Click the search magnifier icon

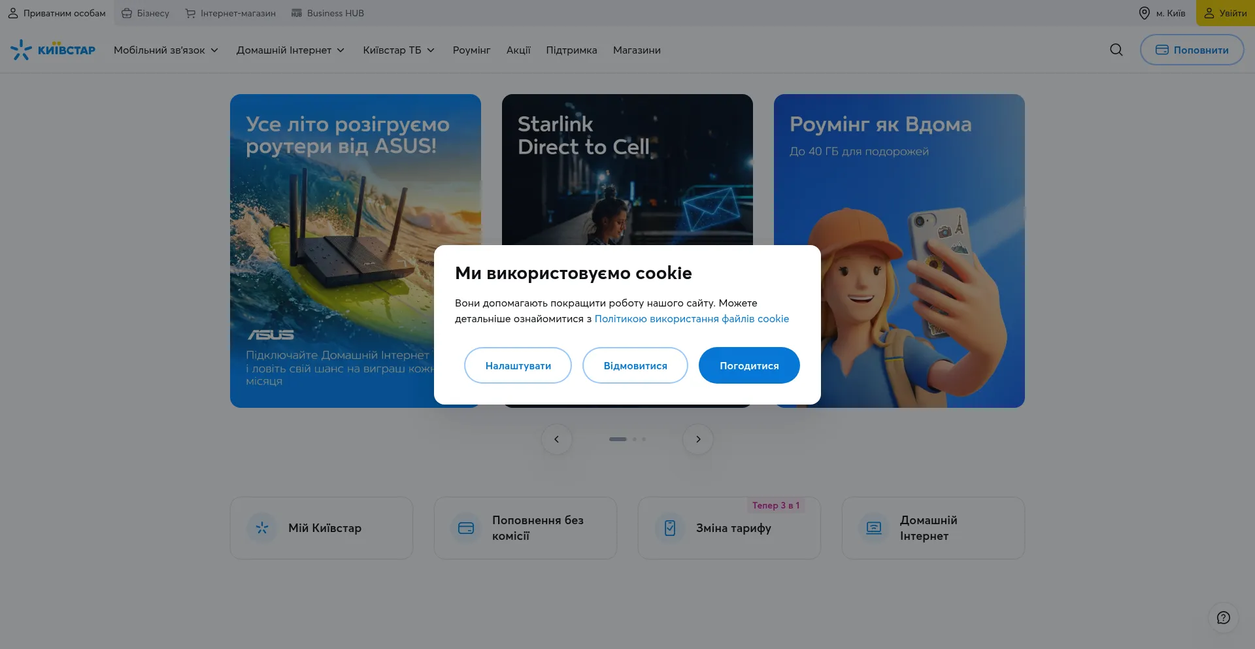point(1116,50)
